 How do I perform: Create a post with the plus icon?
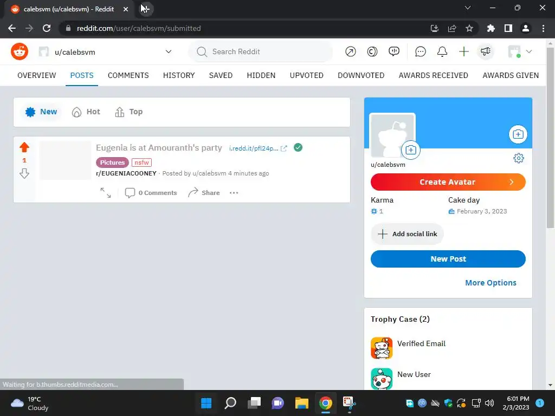pos(464,51)
